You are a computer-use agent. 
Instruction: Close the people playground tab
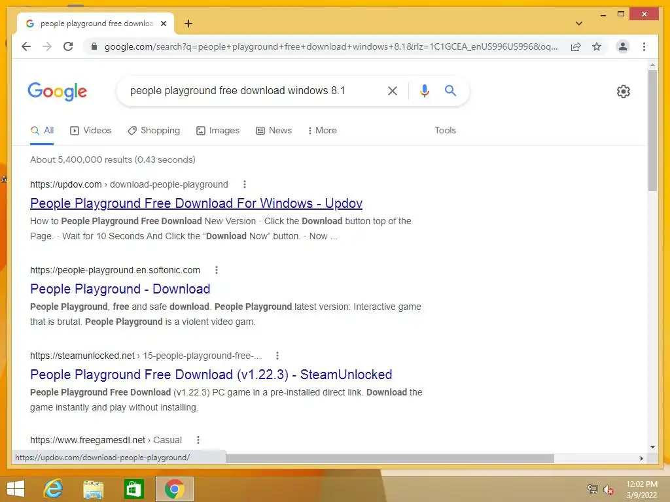[x=163, y=24]
